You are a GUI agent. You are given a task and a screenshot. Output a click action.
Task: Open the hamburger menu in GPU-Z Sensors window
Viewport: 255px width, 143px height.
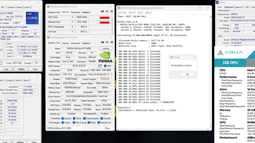pyautogui.click(x=112, y=12)
